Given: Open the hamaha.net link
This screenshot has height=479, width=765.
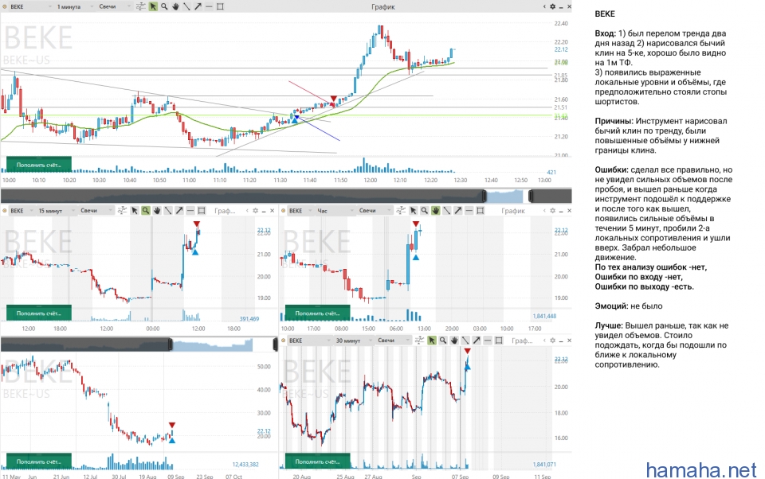Looking at the screenshot, I should point(701,469).
